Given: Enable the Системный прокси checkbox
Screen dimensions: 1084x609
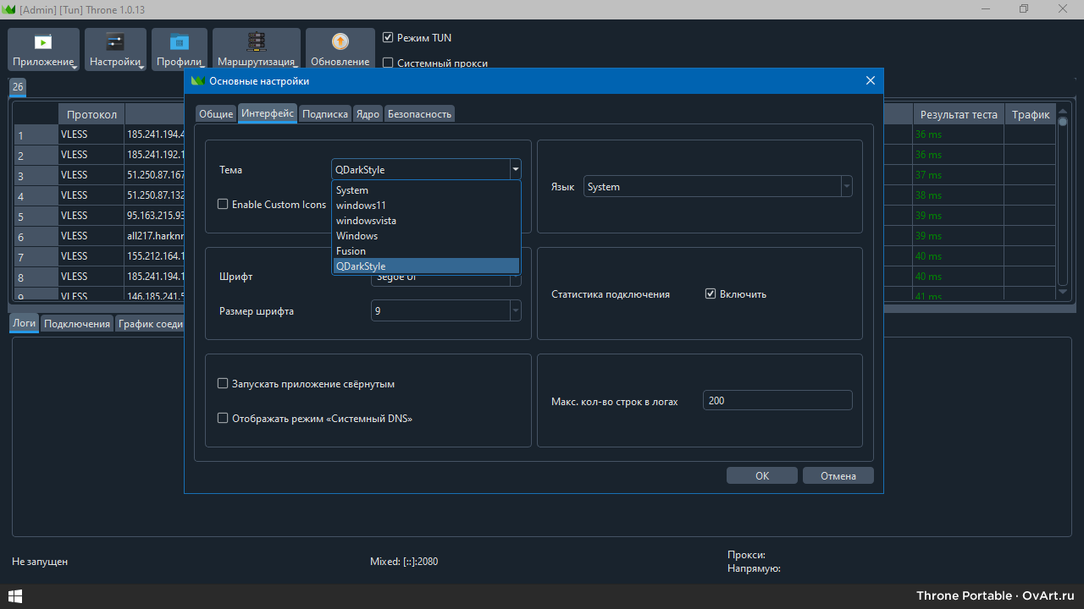Looking at the screenshot, I should [x=388, y=63].
